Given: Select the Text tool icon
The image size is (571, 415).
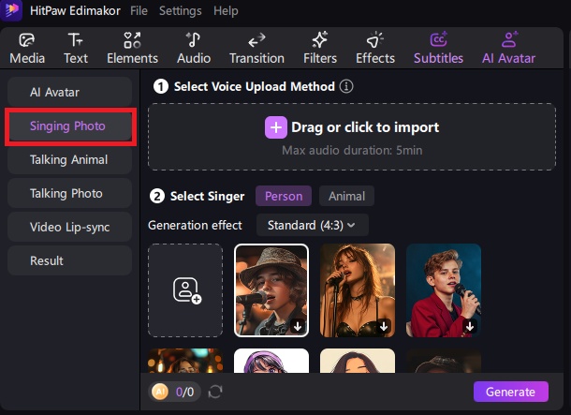Looking at the screenshot, I should [76, 40].
